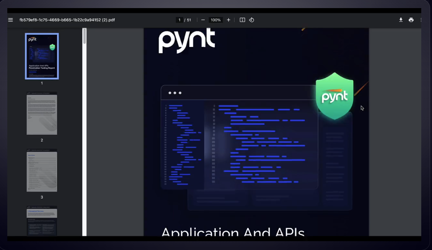The height and width of the screenshot is (250, 432).
Task: Click the print icon in the toolbar
Action: [411, 20]
